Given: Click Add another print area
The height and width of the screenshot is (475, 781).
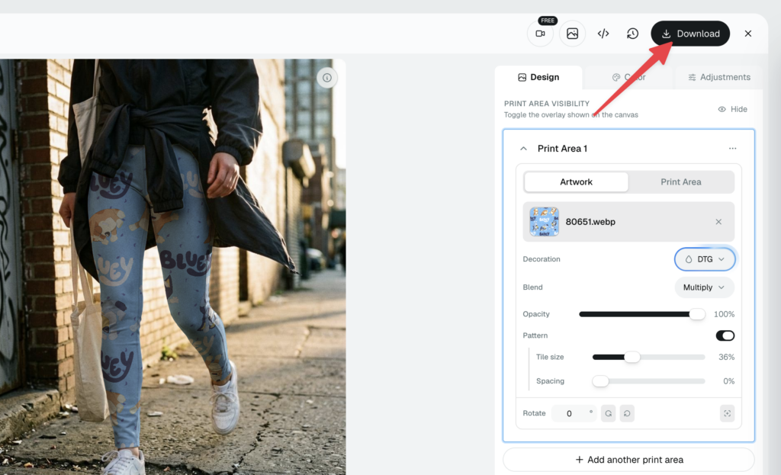Looking at the screenshot, I should click(628, 460).
